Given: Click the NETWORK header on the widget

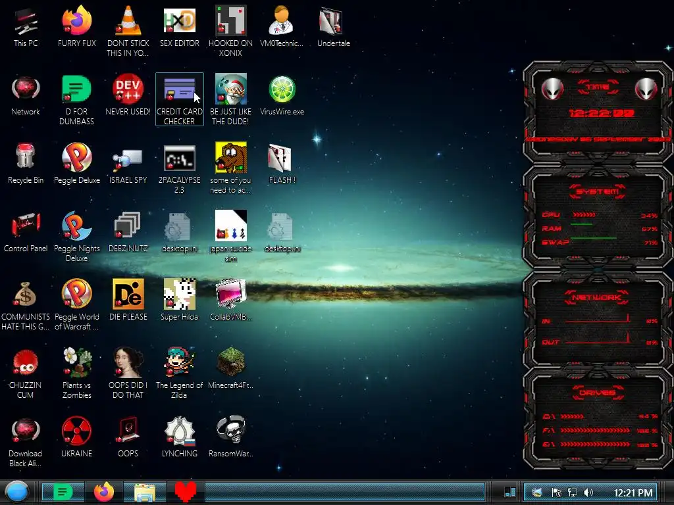Looking at the screenshot, I should point(597,297).
